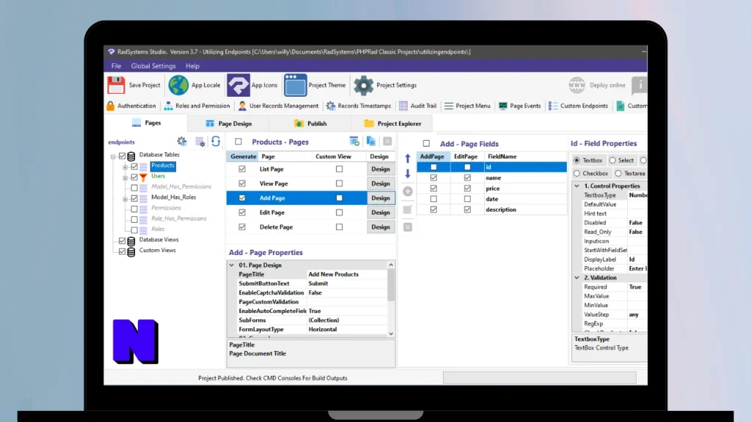Toggle Generate checkbox for List Page
Viewport: 751px width, 422px height.
242,169
